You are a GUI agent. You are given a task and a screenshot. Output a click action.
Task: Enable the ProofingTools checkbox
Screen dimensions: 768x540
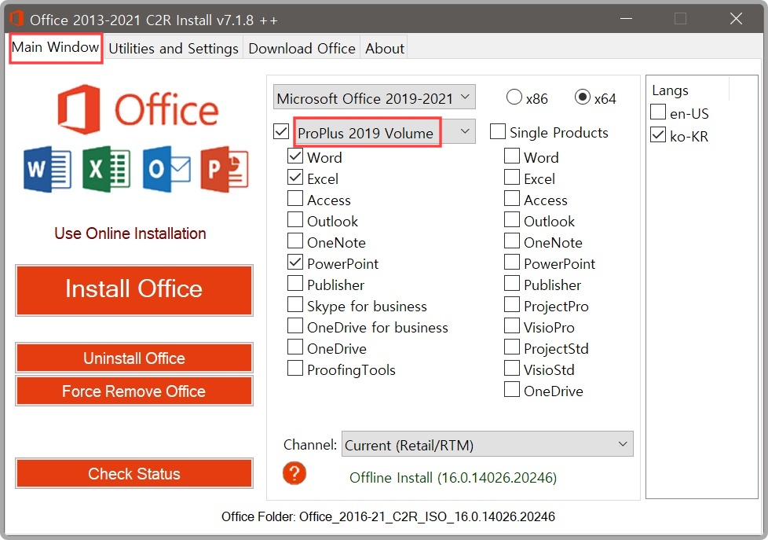294,368
